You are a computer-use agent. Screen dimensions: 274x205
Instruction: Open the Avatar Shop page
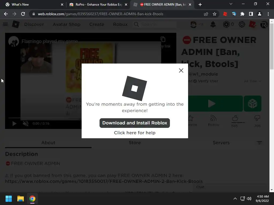(x=67, y=24)
